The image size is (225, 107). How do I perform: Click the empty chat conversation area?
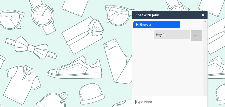tap(168, 67)
